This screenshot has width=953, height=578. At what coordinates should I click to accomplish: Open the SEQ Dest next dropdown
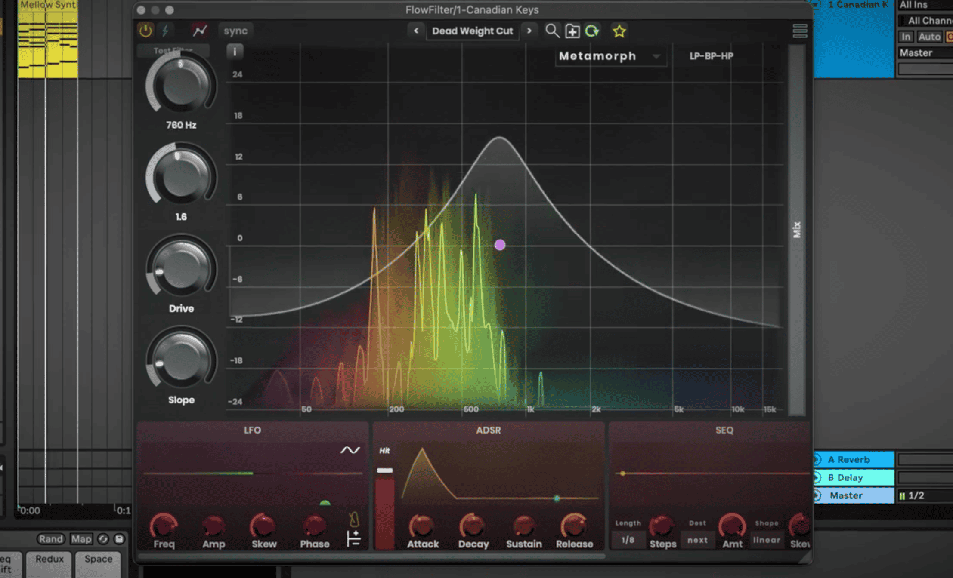697,540
